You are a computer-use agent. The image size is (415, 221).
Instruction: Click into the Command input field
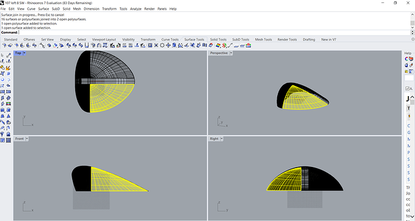point(214,32)
